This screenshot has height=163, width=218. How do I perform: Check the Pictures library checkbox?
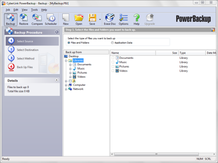113,67
